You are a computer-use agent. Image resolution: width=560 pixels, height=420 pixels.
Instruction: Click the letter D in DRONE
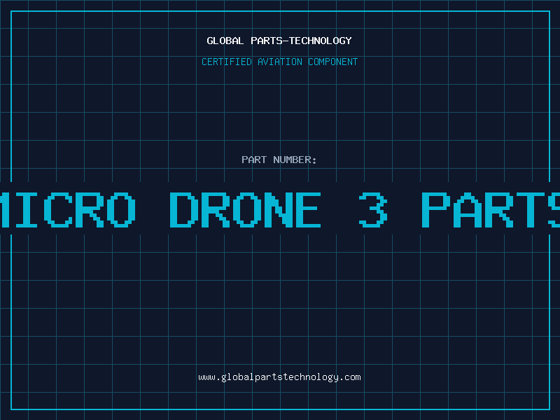pos(183,210)
